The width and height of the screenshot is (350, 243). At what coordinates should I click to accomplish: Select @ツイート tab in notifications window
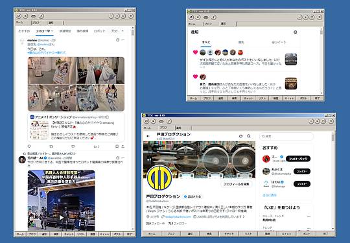279,42
